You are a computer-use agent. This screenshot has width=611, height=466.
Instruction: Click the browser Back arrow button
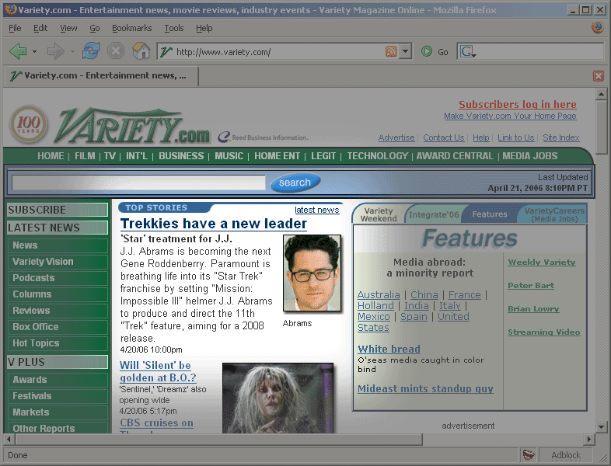(18, 52)
